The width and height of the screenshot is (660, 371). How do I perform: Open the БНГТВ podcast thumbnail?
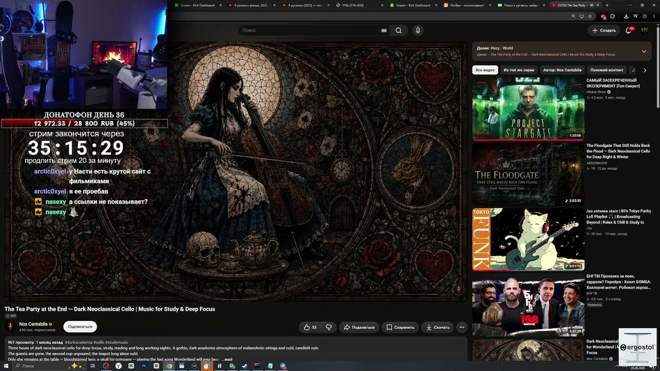(528, 305)
